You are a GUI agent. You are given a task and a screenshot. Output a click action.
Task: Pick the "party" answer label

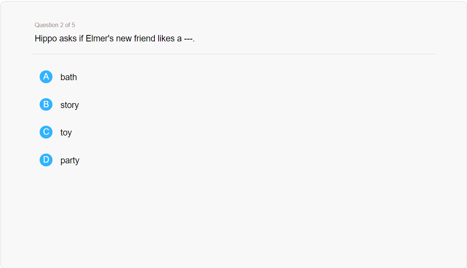70,160
